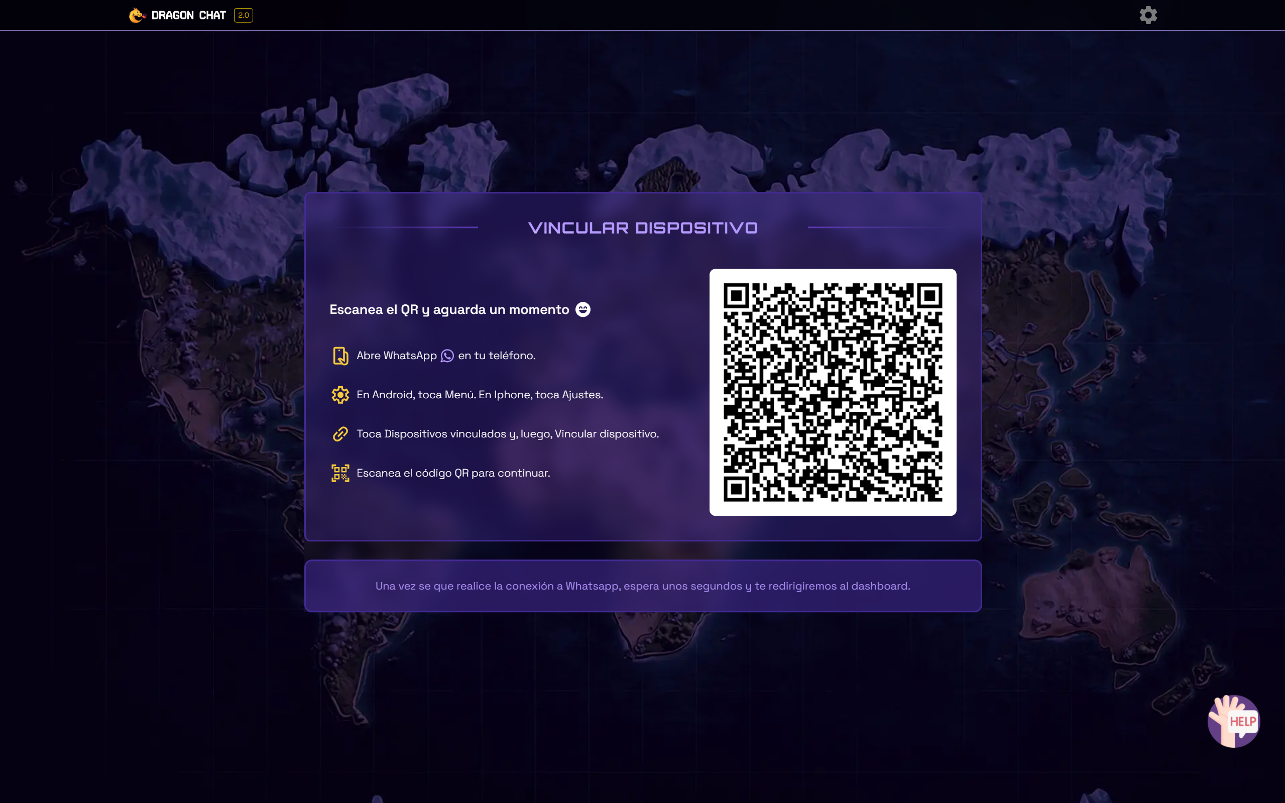Select text "Escanea el código QR para continuar."
Image resolution: width=1285 pixels, height=803 pixels.
tap(453, 473)
